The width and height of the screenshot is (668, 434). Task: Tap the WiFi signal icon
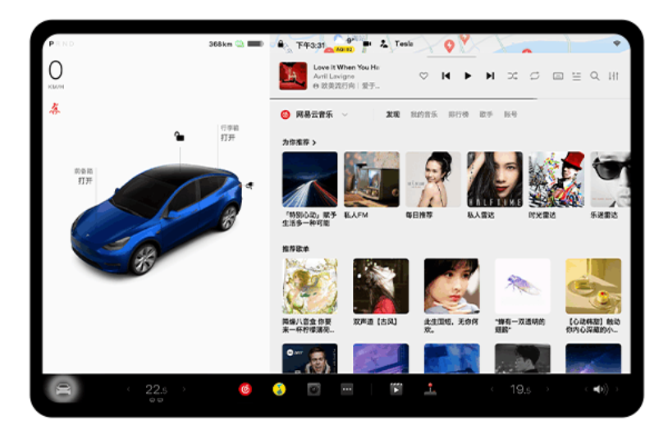pyautogui.click(x=616, y=43)
